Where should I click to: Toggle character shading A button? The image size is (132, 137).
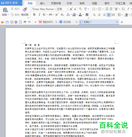(87, 15)
